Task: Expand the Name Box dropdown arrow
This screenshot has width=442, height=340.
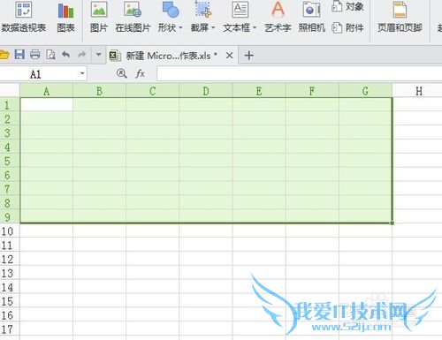Action: click(x=82, y=73)
